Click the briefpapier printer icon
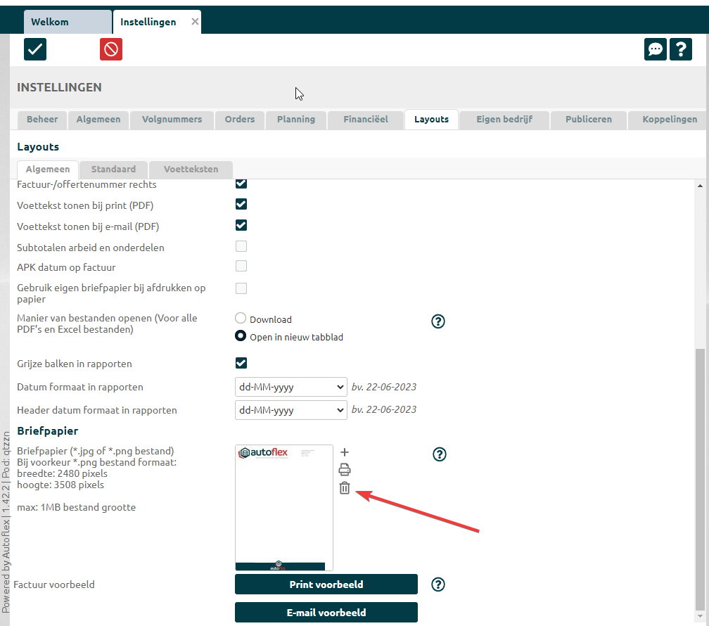This screenshot has width=709, height=626. pos(345,470)
